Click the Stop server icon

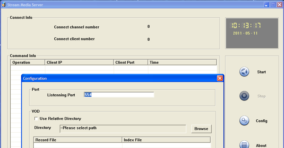point(244,96)
